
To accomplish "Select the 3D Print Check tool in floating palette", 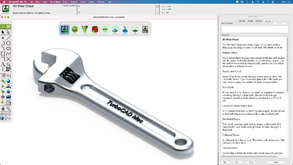I will (64, 29).
